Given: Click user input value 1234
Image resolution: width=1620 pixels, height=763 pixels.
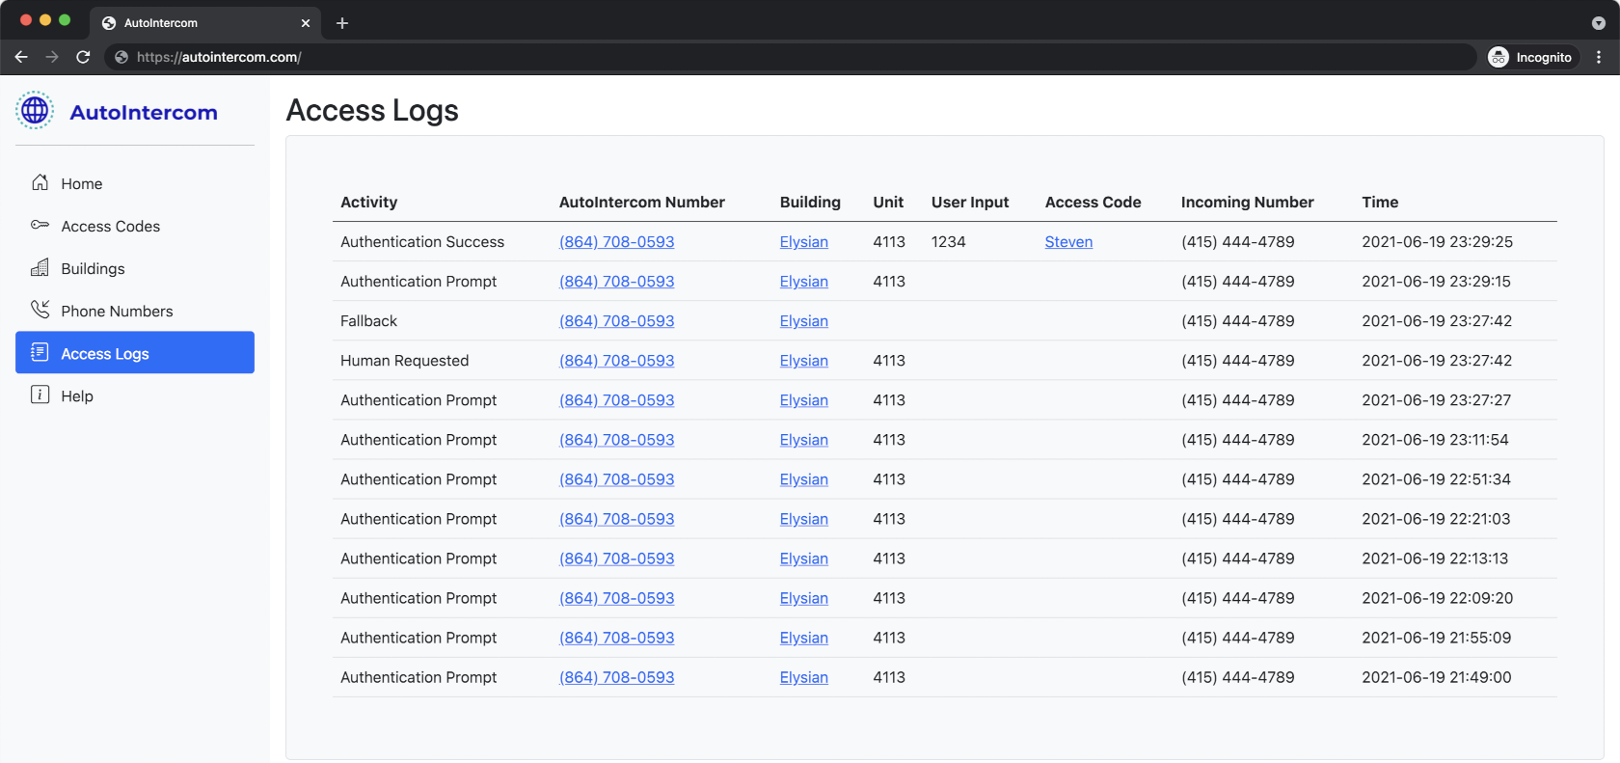Looking at the screenshot, I should click(949, 242).
